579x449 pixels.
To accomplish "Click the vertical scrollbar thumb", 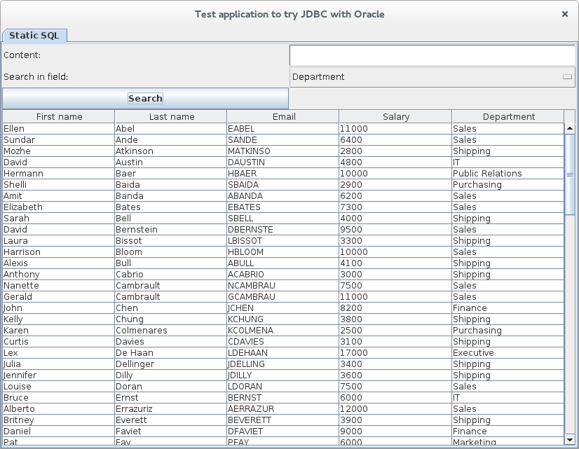I will coord(569,174).
